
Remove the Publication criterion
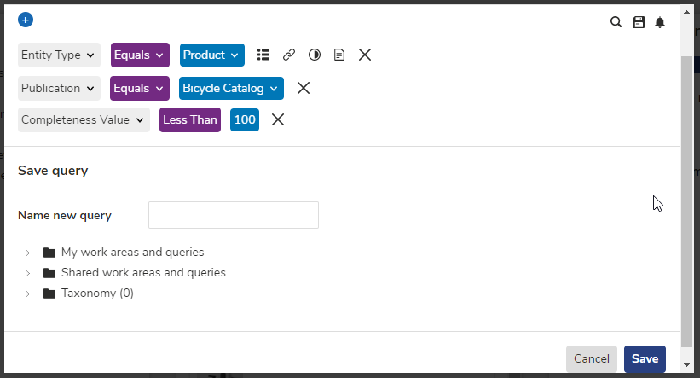304,88
